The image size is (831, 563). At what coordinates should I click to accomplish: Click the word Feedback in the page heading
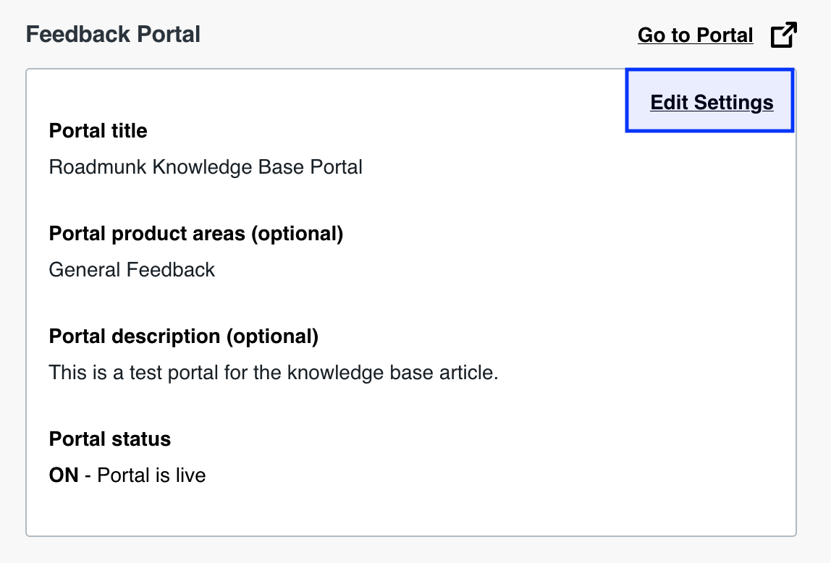click(78, 35)
